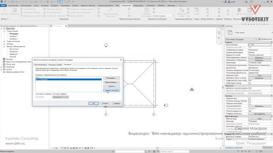Open Project Information (Информация о проекте)
The image size is (273, 153).
point(31,16)
